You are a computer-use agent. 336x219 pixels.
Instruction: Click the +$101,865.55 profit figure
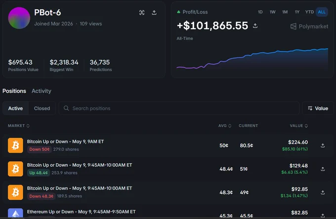click(212, 26)
